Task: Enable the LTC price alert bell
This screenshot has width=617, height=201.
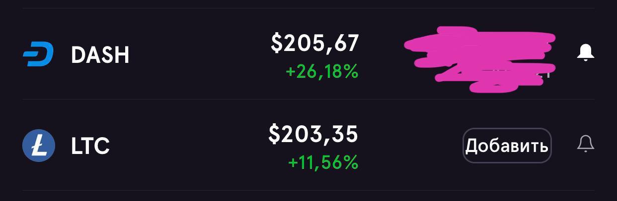Action: [x=586, y=144]
